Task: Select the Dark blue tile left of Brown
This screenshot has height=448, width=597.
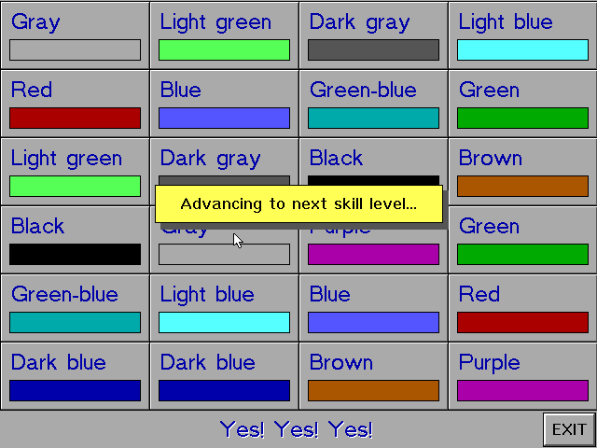Action: coord(224,375)
